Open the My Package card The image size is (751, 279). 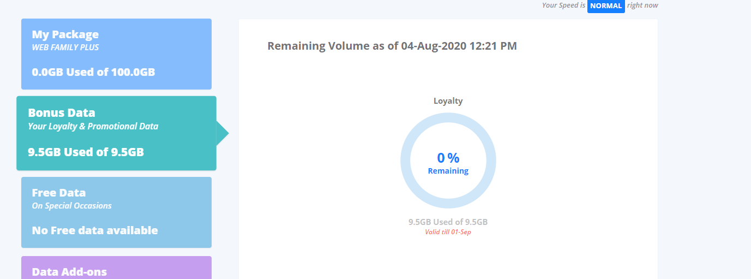[x=116, y=54]
